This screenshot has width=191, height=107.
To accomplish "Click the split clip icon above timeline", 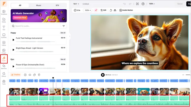I will point(30,75).
